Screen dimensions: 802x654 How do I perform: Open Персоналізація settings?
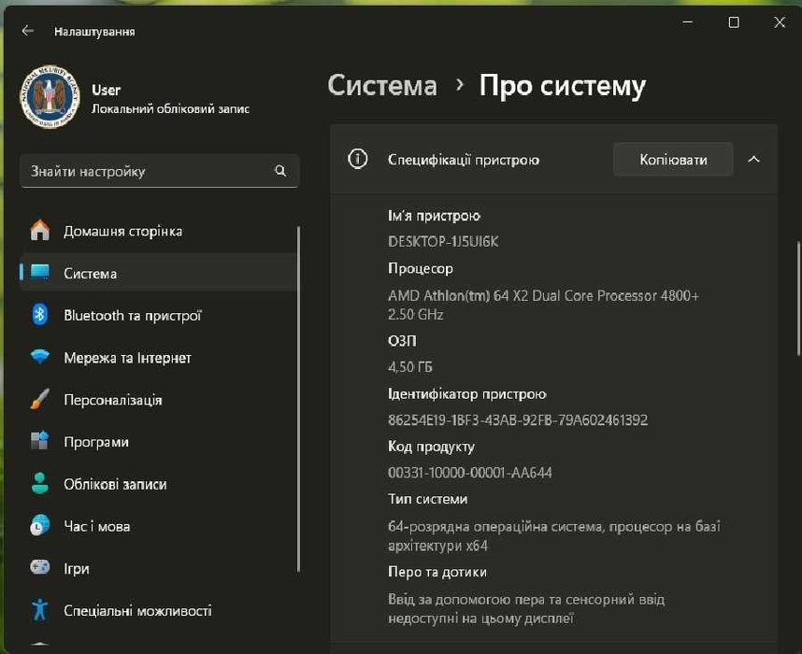[159, 400]
